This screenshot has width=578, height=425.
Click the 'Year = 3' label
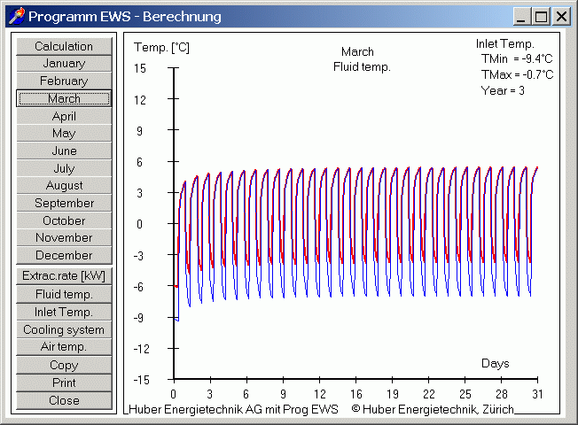coord(503,90)
